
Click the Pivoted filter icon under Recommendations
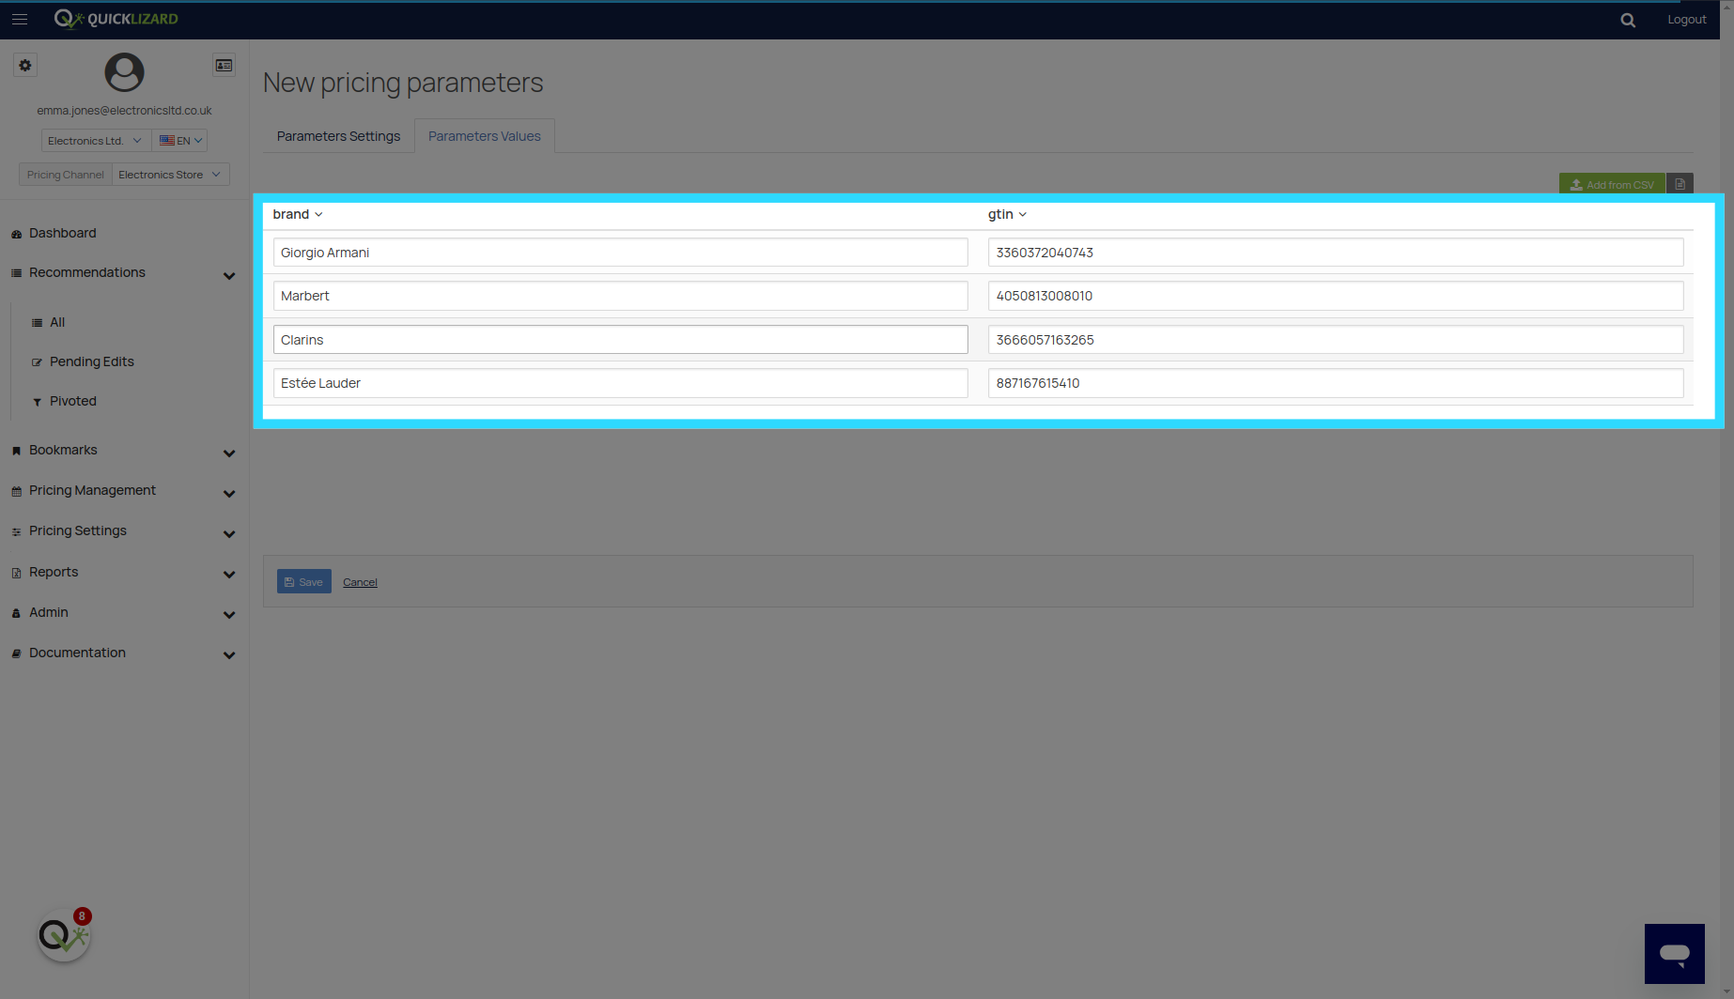[x=37, y=401]
